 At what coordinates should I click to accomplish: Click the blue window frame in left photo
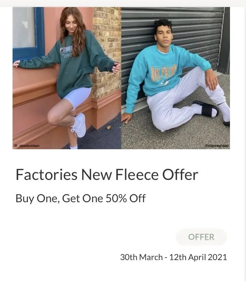tap(29, 33)
